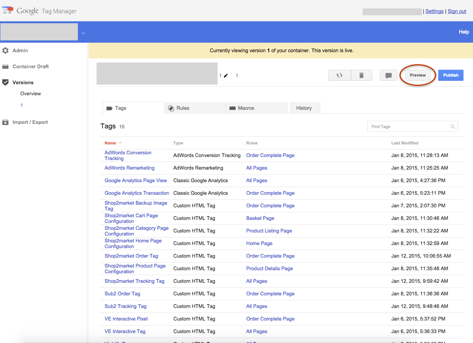Viewport: 473px width, 343px height.
Task: Click the blue Publish button
Action: tap(451, 75)
